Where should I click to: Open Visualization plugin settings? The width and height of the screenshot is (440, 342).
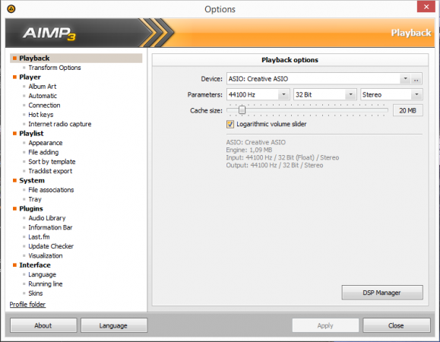(x=46, y=256)
